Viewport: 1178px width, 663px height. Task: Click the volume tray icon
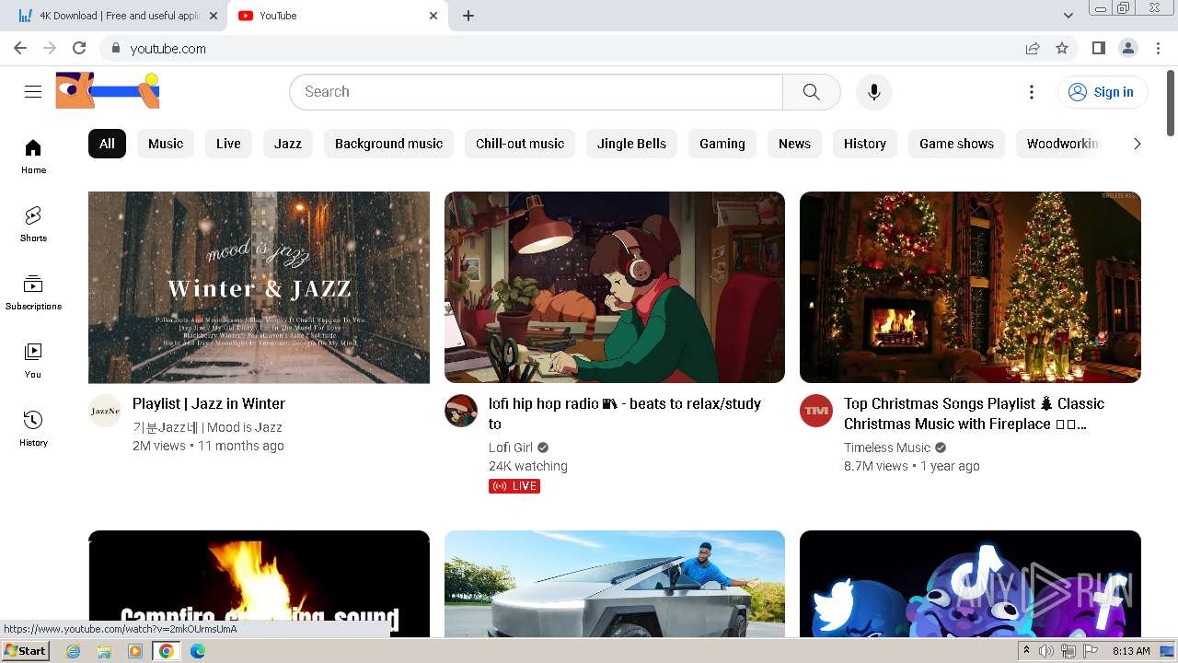1046,651
